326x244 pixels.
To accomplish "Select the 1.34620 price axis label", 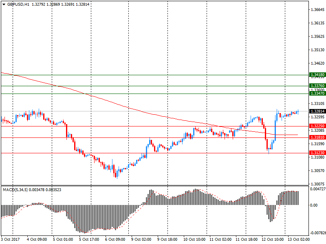I will click(318, 63).
